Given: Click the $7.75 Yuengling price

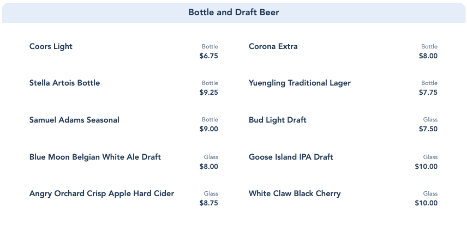Looking at the screenshot, I should (x=428, y=93).
